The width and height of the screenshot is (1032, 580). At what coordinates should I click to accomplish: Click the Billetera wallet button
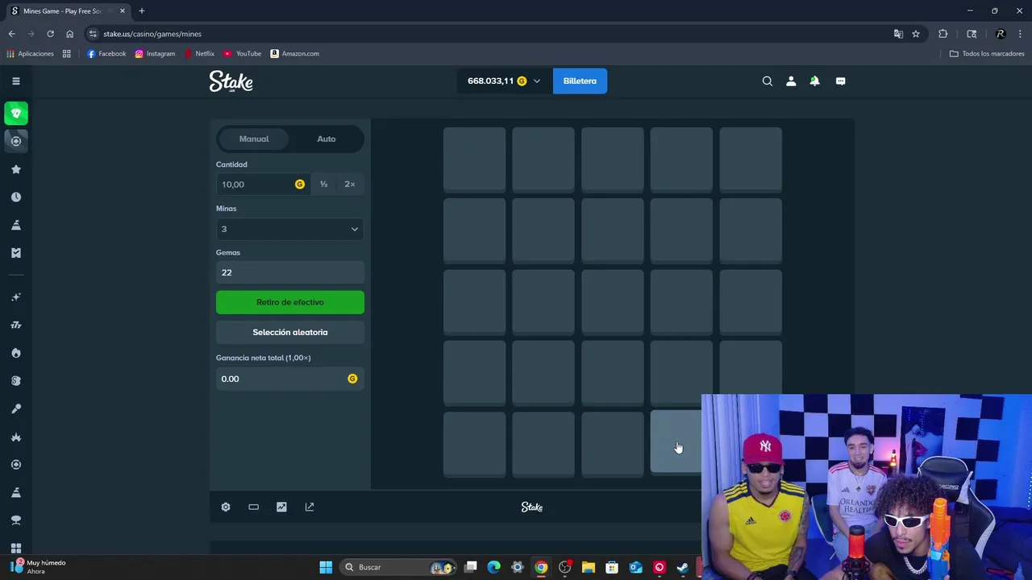(x=580, y=81)
